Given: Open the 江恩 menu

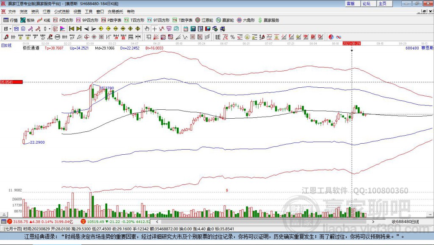Looking at the screenshot, I should click(47, 11).
